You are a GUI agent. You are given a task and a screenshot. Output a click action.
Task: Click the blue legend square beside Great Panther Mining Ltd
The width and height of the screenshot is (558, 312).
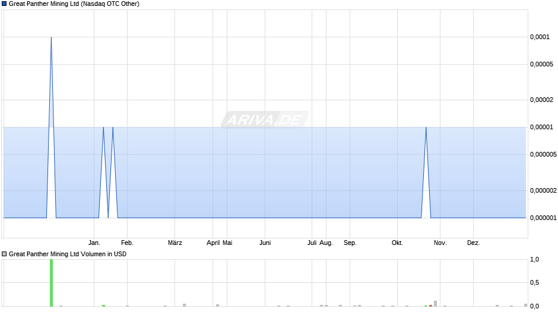click(x=4, y=4)
